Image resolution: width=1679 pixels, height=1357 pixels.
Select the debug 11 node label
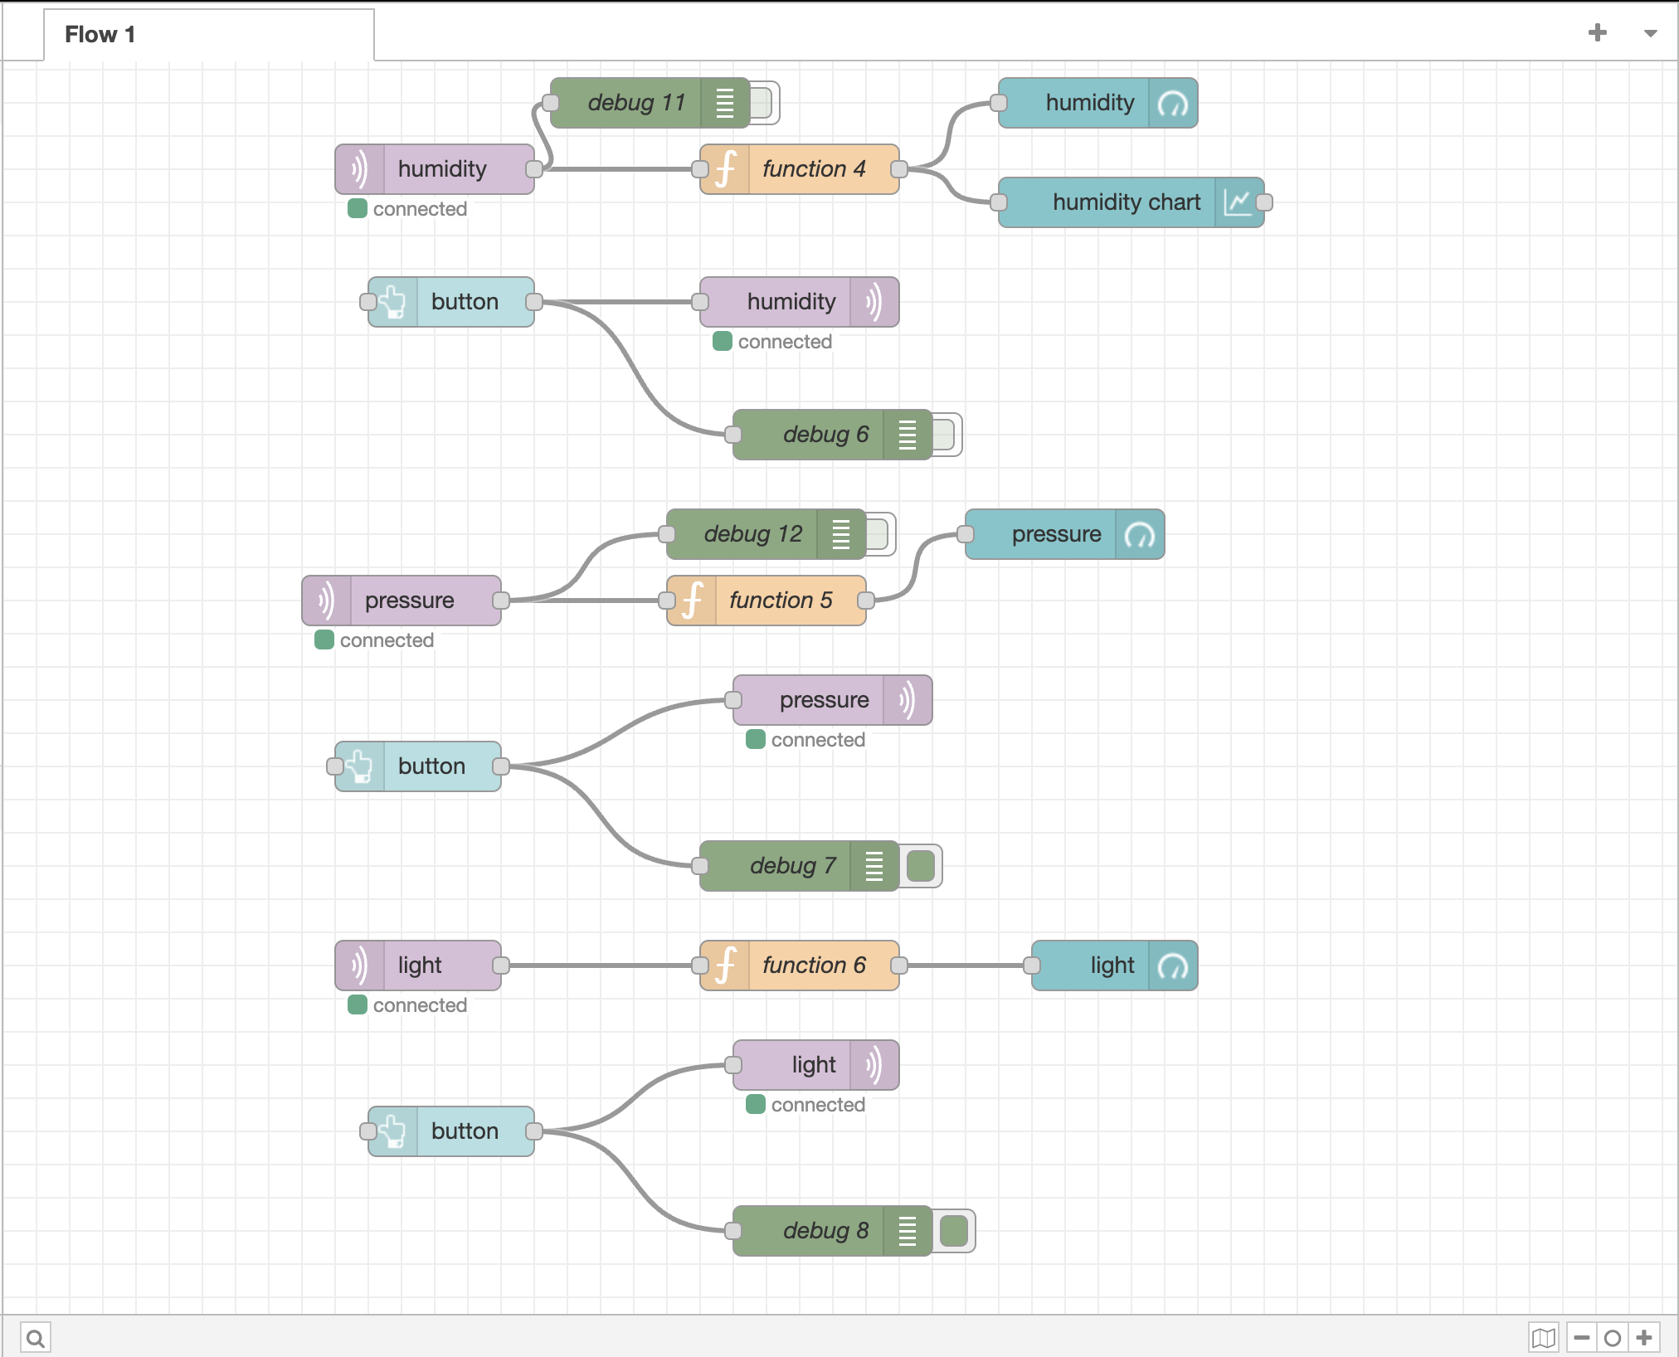(x=636, y=103)
